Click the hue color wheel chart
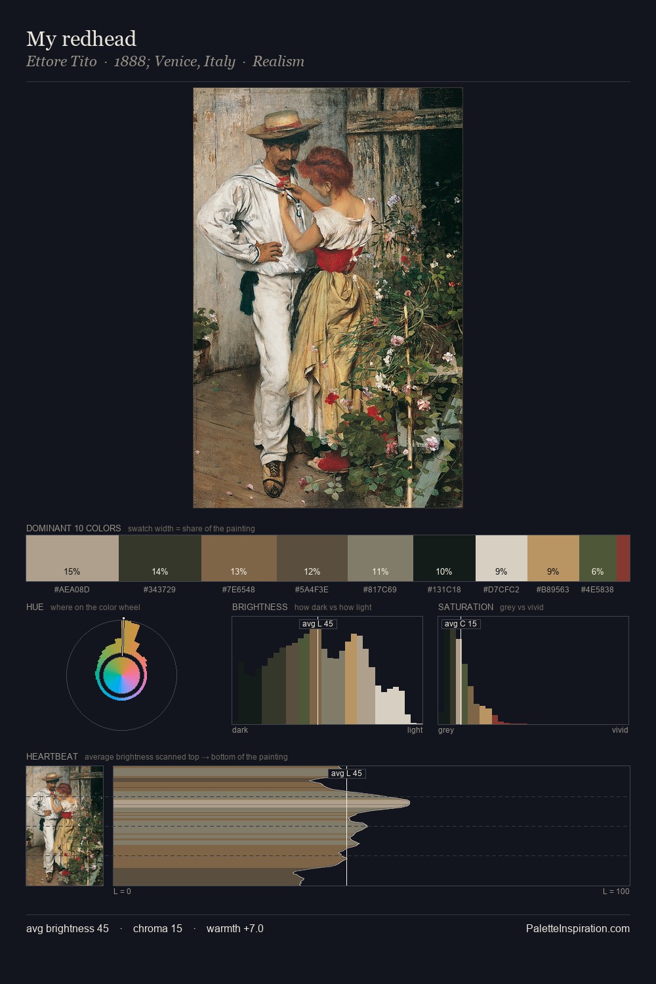Image resolution: width=656 pixels, height=984 pixels. [x=121, y=674]
